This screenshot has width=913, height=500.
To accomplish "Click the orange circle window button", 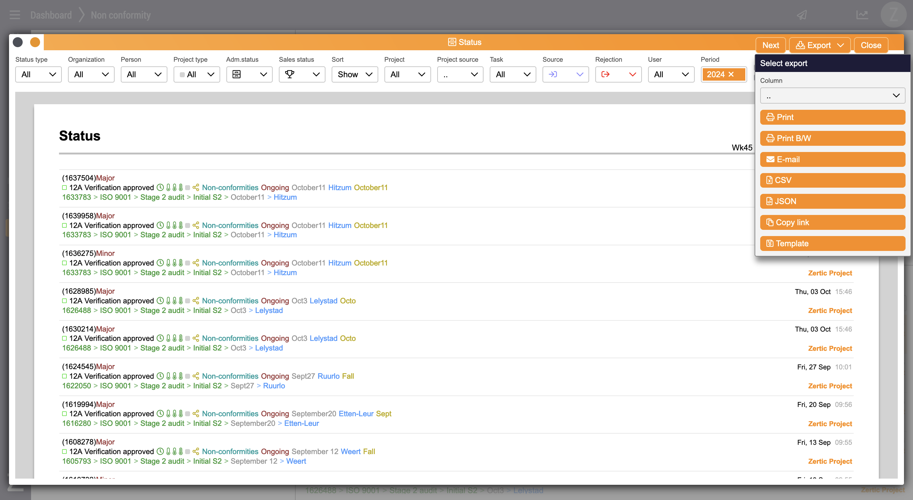I will (35, 42).
